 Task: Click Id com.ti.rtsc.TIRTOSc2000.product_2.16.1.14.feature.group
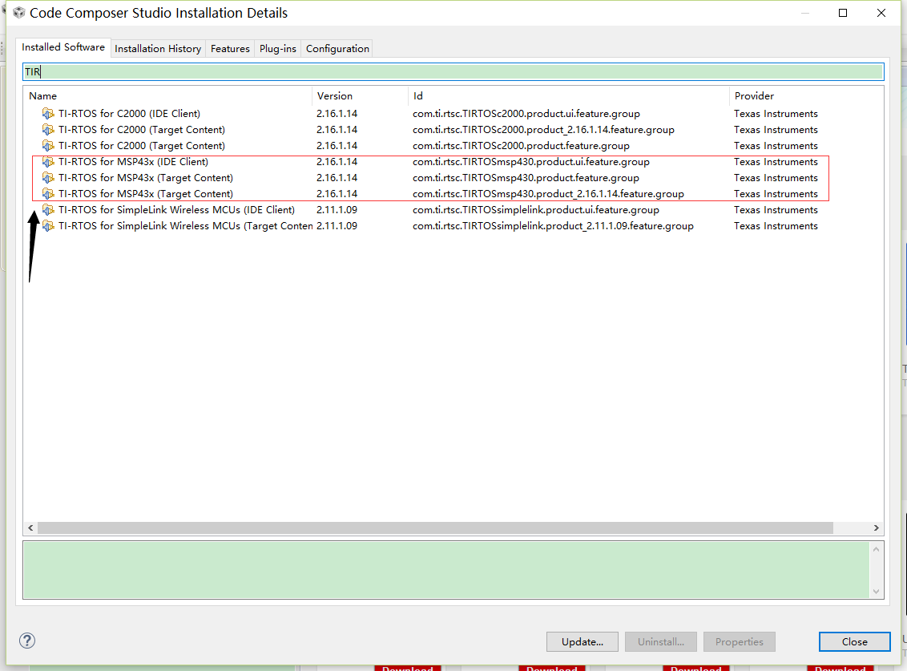tap(543, 130)
